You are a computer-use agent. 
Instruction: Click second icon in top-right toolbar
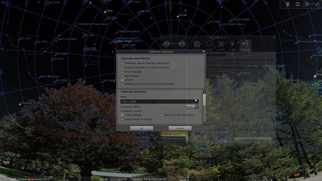tap(297, 4)
